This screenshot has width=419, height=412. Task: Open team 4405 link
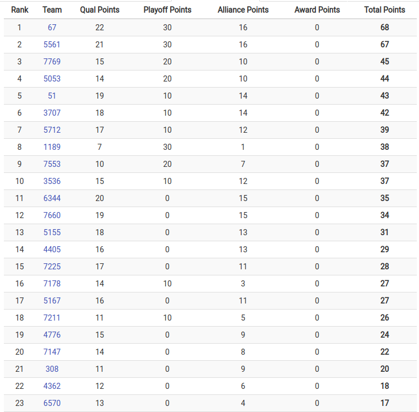point(52,250)
